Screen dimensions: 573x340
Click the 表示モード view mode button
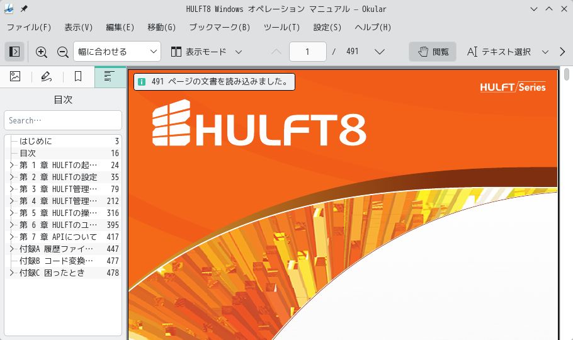pos(199,52)
